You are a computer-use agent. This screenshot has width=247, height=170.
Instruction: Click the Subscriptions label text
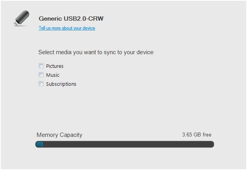pyautogui.click(x=61, y=84)
